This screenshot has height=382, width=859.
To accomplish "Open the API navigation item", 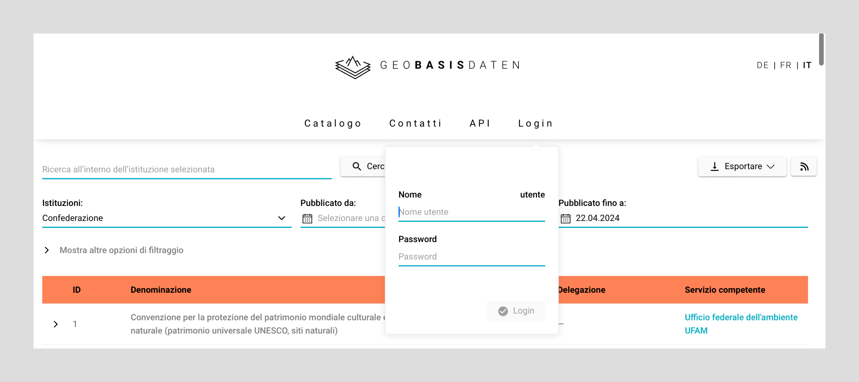I will click(x=480, y=123).
